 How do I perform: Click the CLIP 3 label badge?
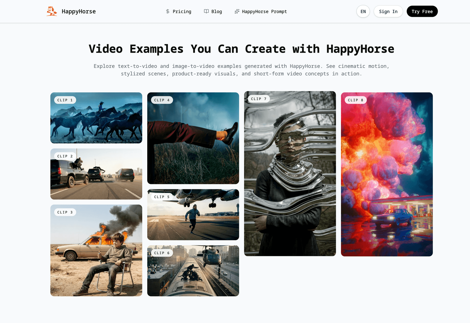[65, 212]
